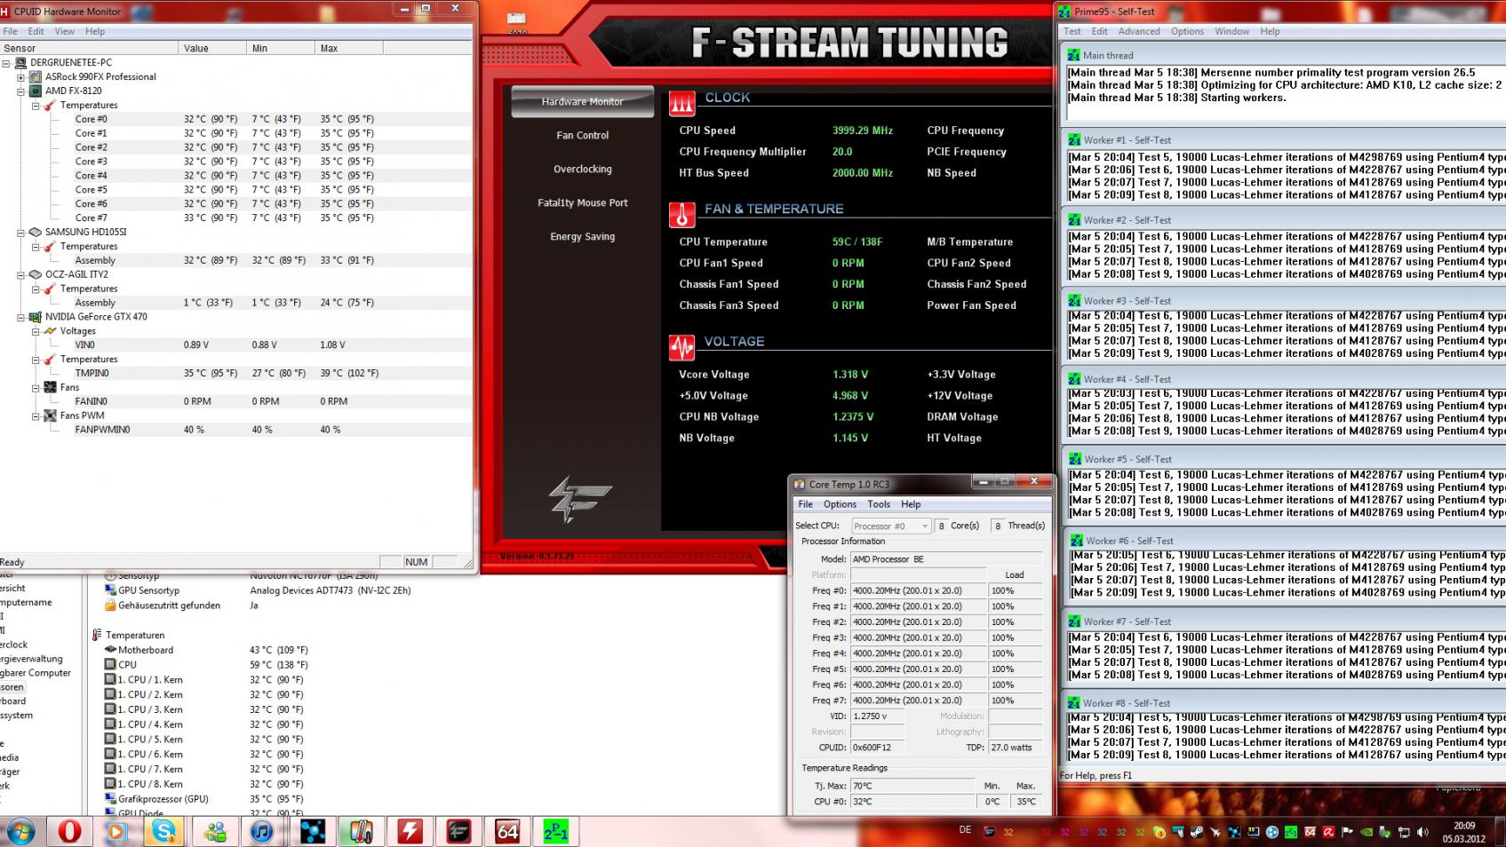Click the Worker #1 window icon in Prime95

point(1073,139)
